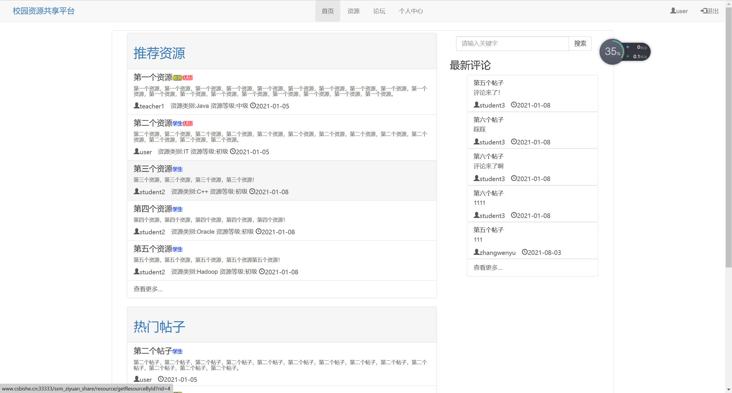Open the 论坛 tab

(x=379, y=11)
